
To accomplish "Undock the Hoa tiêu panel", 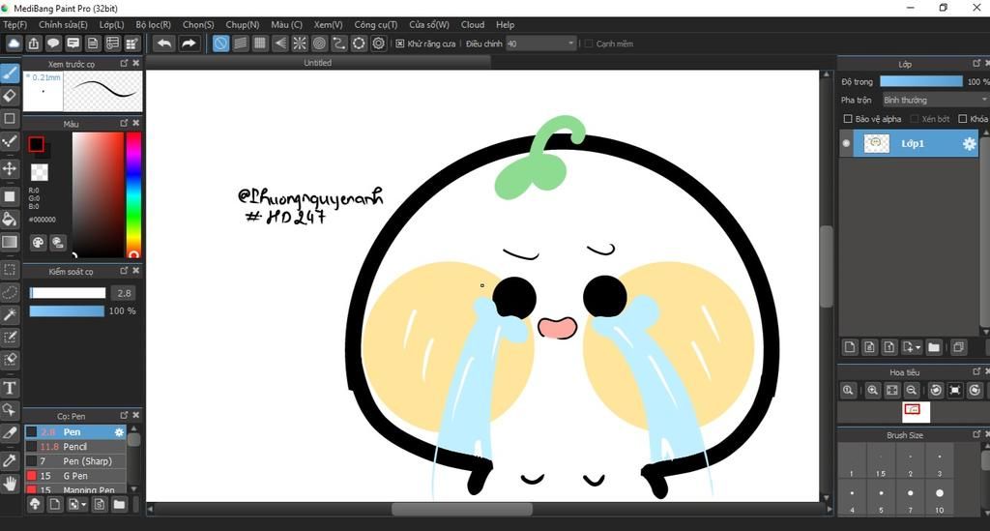I will (x=976, y=371).
